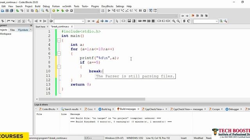Open the Search menu
This screenshot has width=250, height=140.
tap(19, 6)
